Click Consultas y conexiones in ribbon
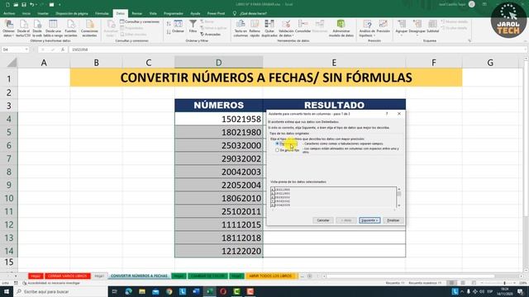529x297 pixels. (140, 22)
